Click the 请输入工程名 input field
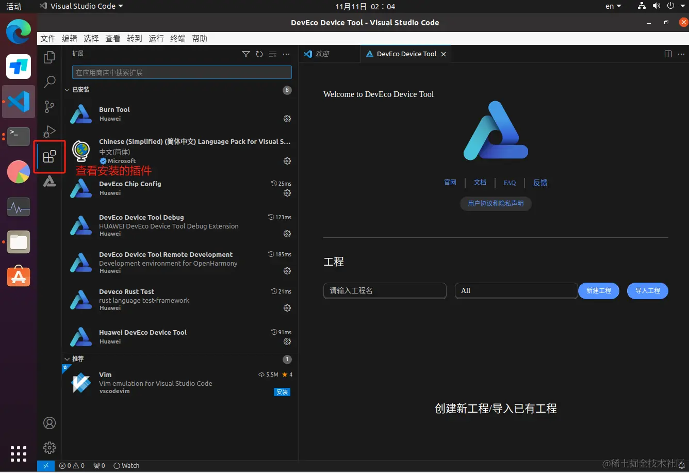689x473 pixels. 385,290
